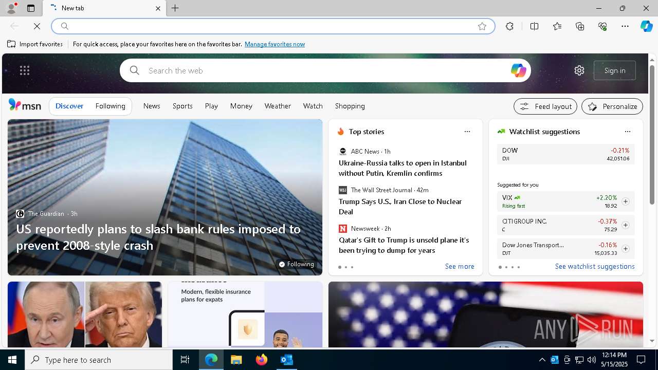Viewport: 658px width, 370px height.
Task: Click See watchlist suggestions link
Action: coord(595,266)
